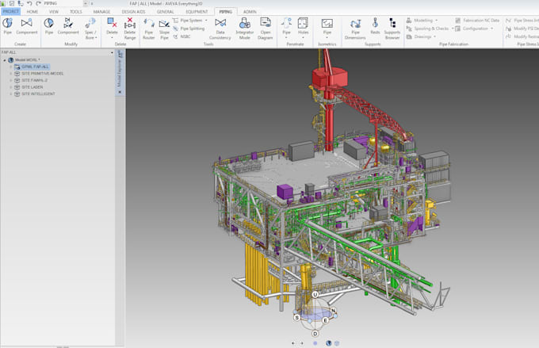Close the Model Explorer panel
Viewport: 539px width, 348px height.
[x=120, y=92]
